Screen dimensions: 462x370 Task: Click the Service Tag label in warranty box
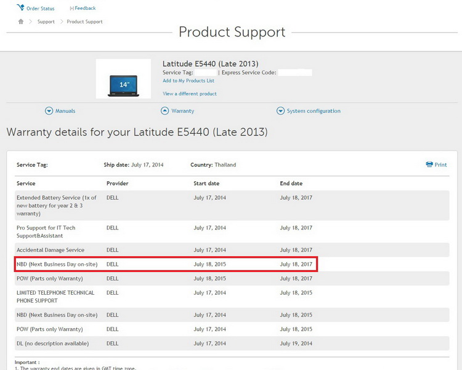point(32,165)
